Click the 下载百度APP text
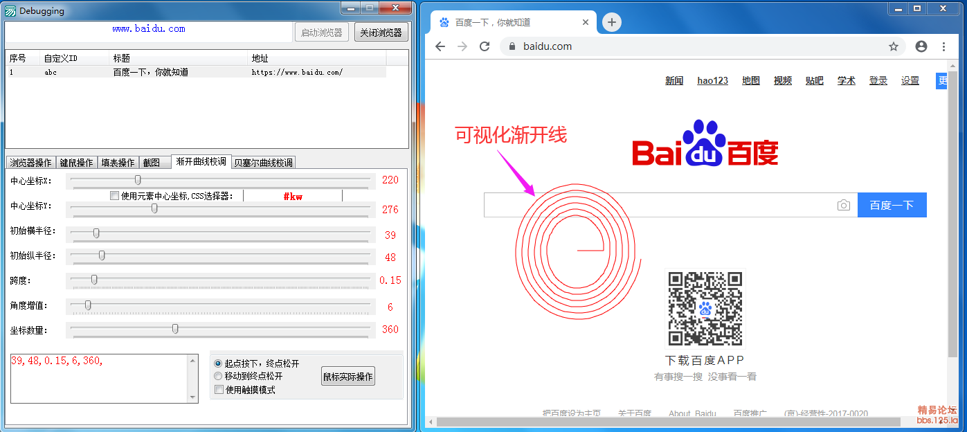This screenshot has width=967, height=432. pyautogui.click(x=705, y=361)
